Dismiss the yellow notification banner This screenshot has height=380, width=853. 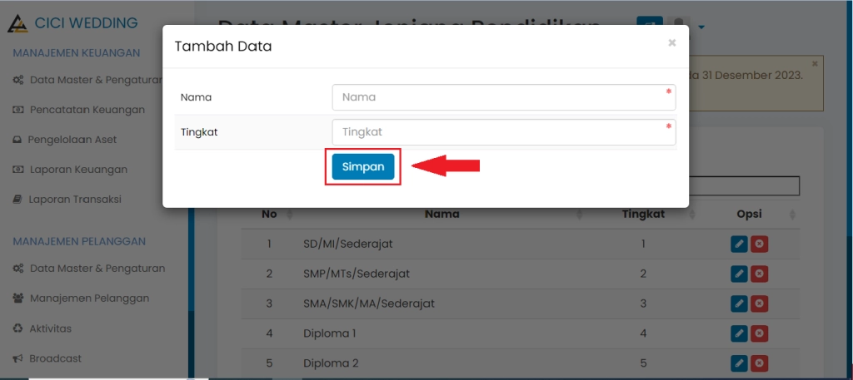(815, 63)
